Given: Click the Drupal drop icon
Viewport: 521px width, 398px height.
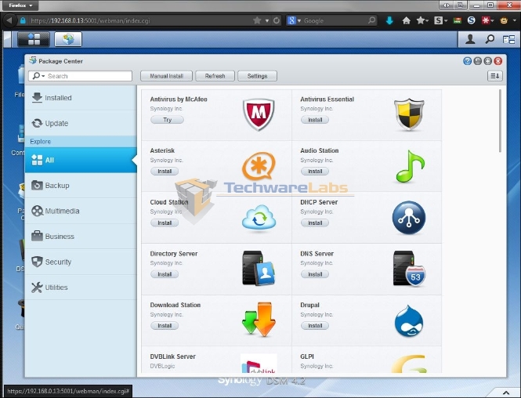Looking at the screenshot, I should [x=409, y=321].
